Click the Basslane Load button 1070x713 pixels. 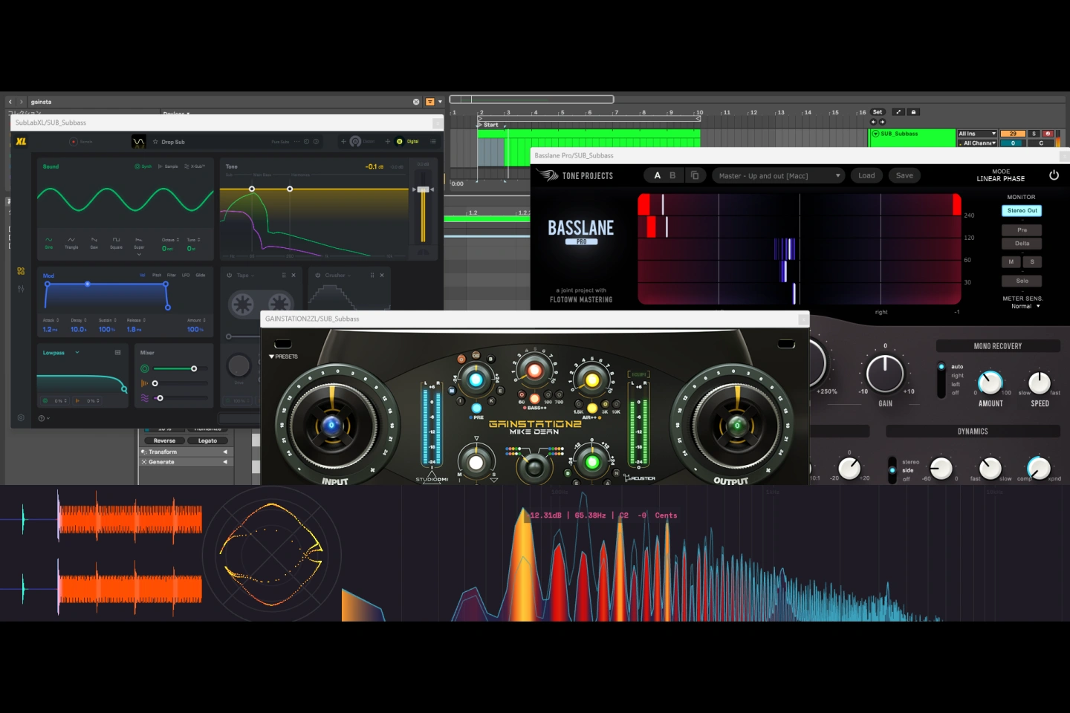click(x=866, y=175)
